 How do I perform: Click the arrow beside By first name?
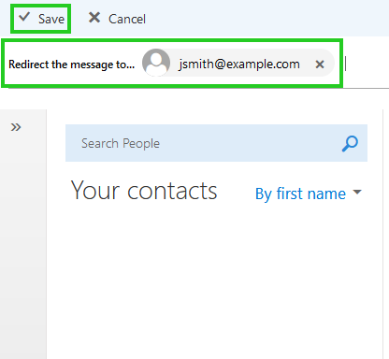click(357, 192)
